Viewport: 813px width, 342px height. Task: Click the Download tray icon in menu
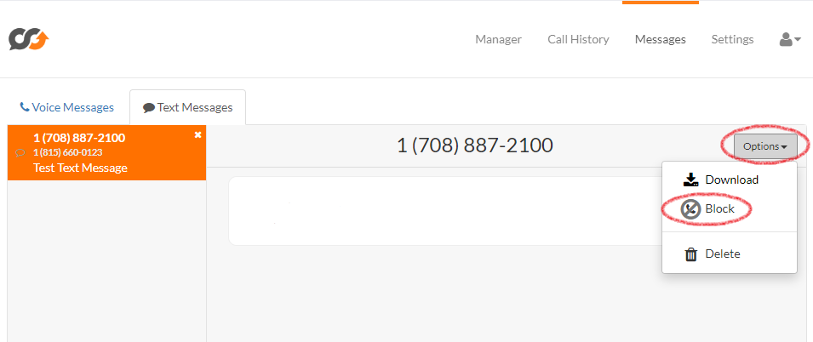tap(690, 180)
